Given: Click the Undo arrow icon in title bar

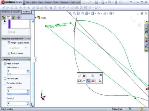Looking at the screenshot, I should tap(110, 2).
